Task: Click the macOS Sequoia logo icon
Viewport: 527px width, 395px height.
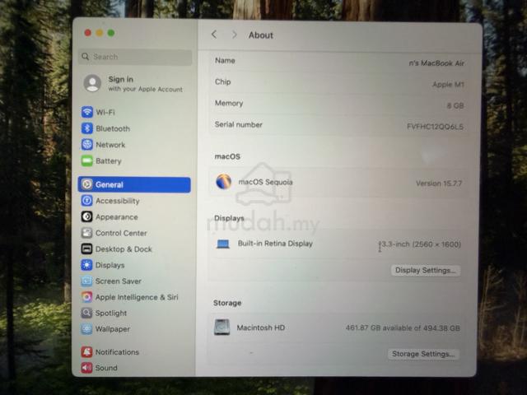Action: (223, 182)
